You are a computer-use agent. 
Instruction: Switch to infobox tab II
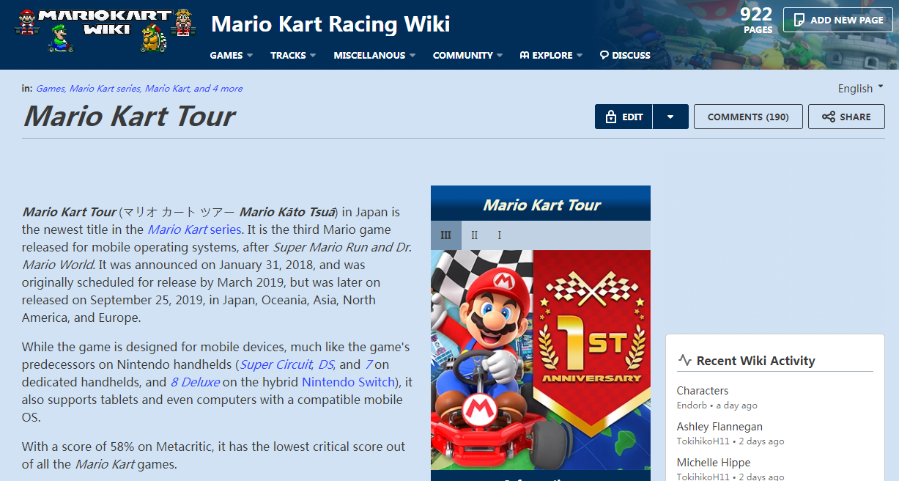tap(474, 235)
